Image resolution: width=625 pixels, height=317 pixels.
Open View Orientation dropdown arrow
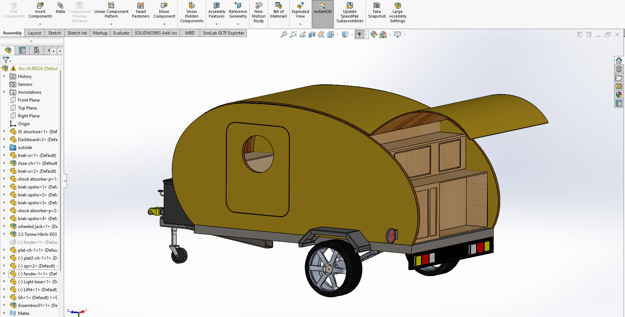tap(338, 35)
